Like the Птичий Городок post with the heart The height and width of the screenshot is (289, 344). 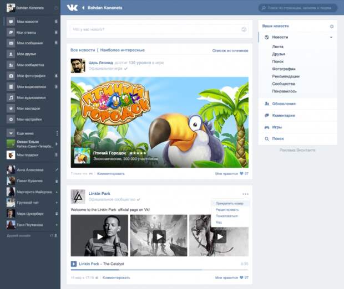(241, 173)
